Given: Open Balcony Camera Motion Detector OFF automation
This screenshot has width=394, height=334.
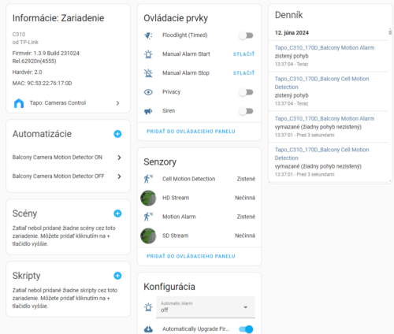Looking at the screenshot, I should click(x=67, y=176).
